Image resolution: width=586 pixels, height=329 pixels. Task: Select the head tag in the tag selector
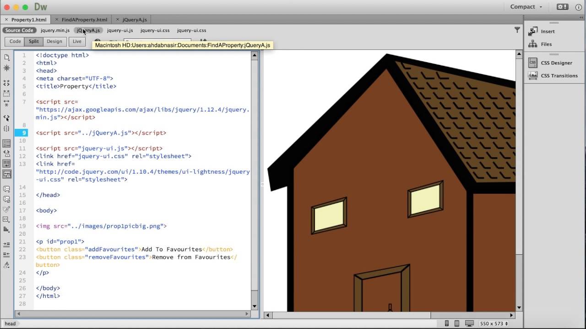click(10, 324)
